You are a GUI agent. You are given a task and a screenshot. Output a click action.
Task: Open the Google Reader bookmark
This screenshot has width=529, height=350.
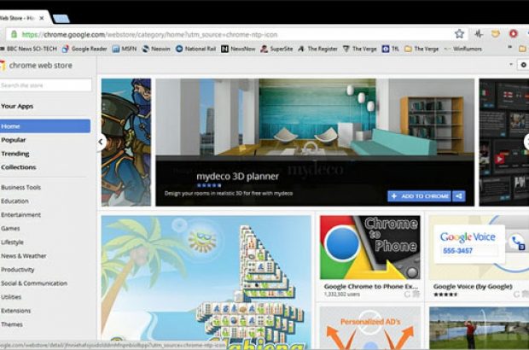[x=84, y=50]
